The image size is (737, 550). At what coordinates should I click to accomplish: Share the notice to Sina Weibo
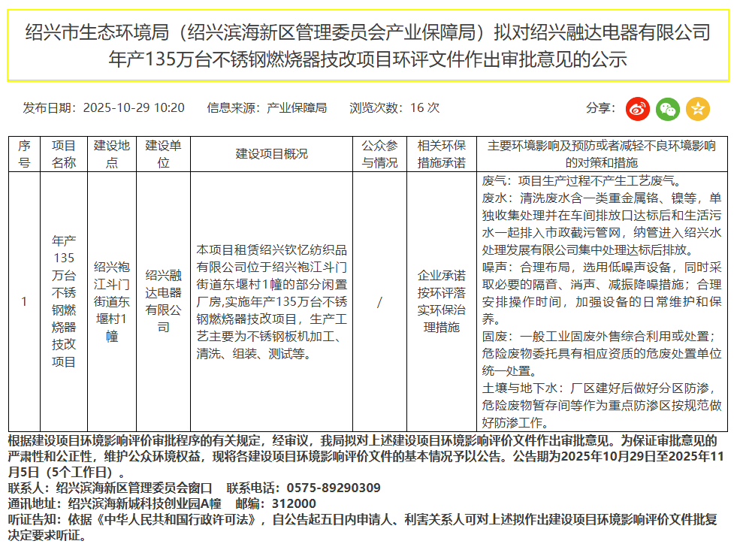coord(638,109)
